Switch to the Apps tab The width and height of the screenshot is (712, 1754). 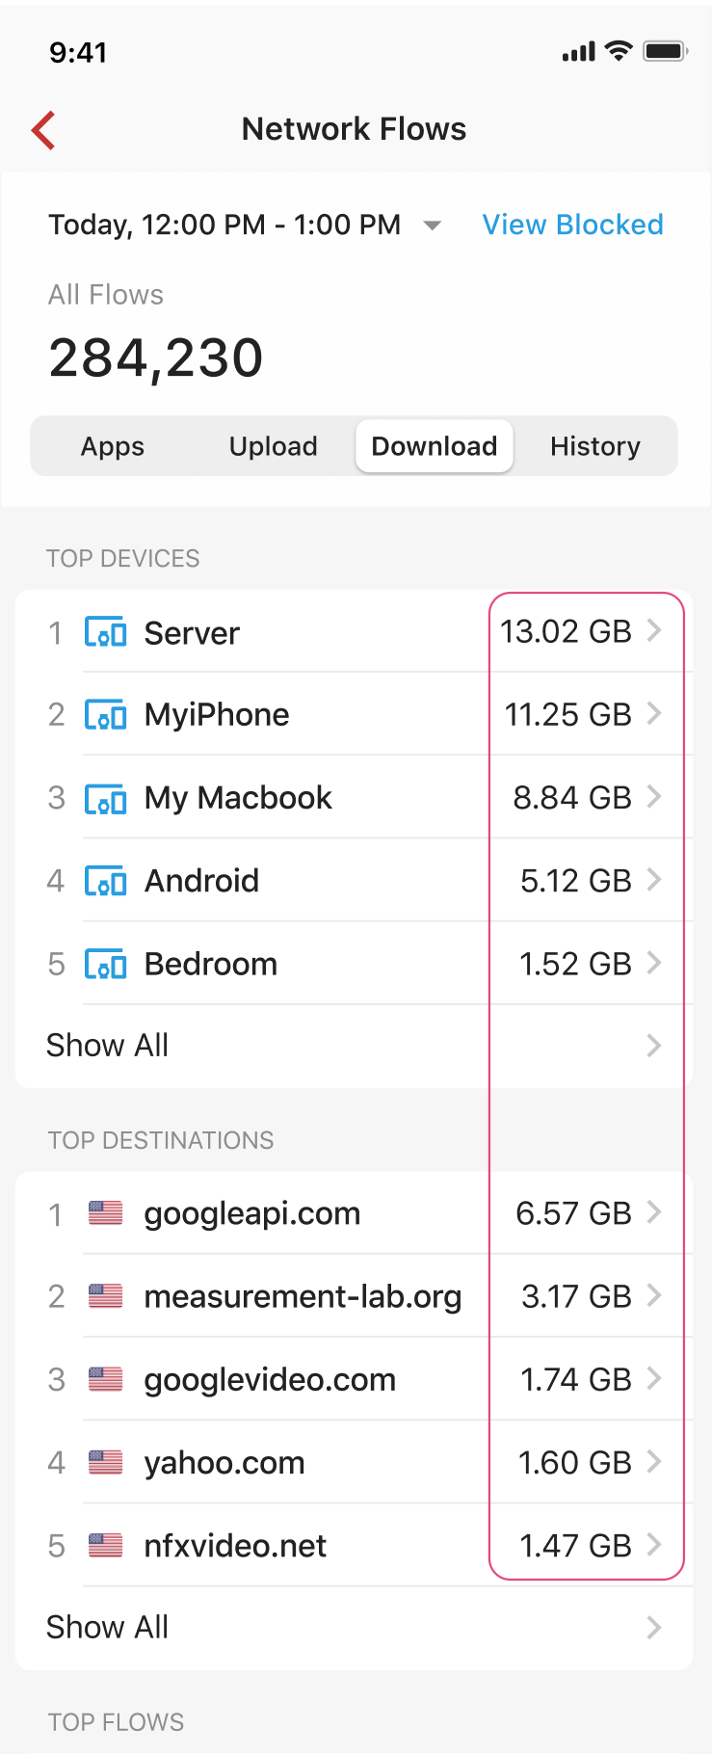[x=113, y=446]
